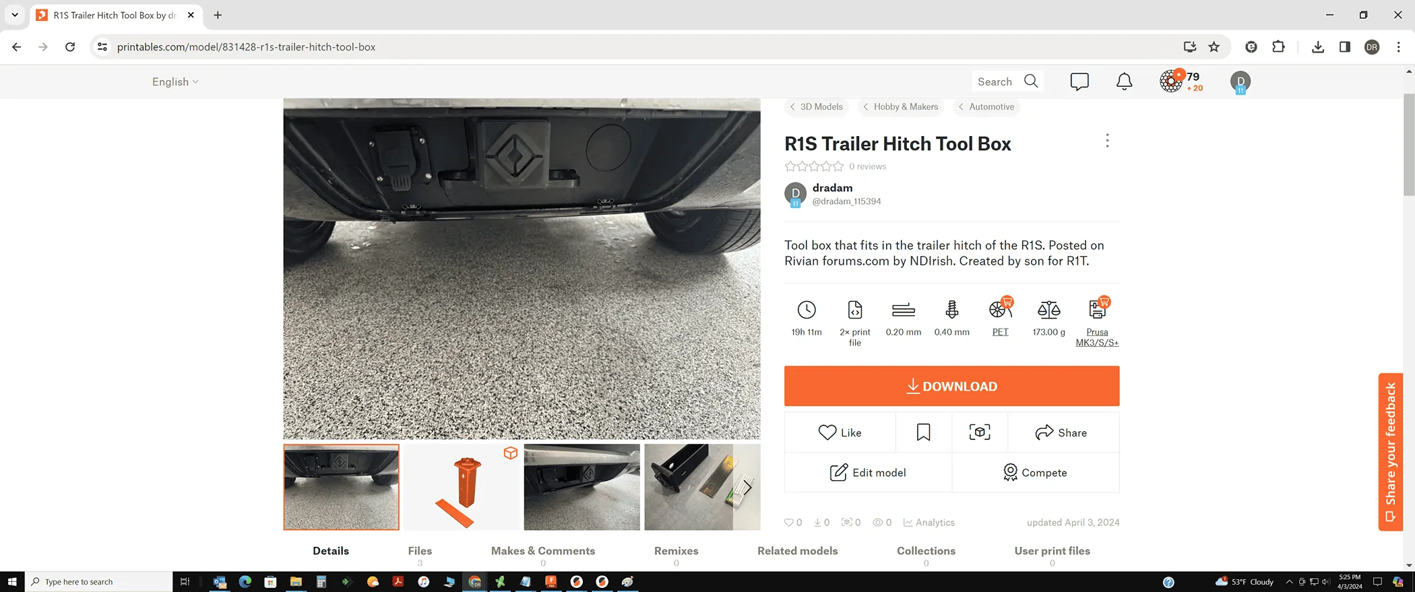Image resolution: width=1415 pixels, height=592 pixels.
Task: Open the Collections tab
Action: (926, 550)
